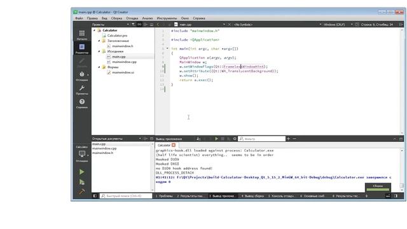Re-run the application from output pane toolbar
Screen dimensions: 407x229
tap(216, 139)
